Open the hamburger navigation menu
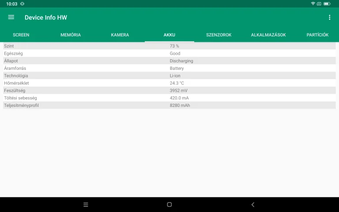Image resolution: width=339 pixels, height=212 pixels. click(x=11, y=17)
